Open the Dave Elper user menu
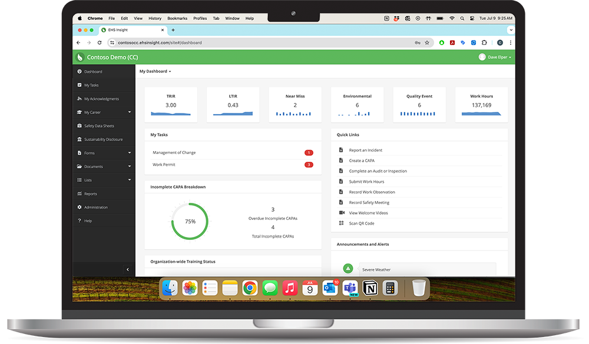This screenshot has width=589, height=344. (495, 57)
